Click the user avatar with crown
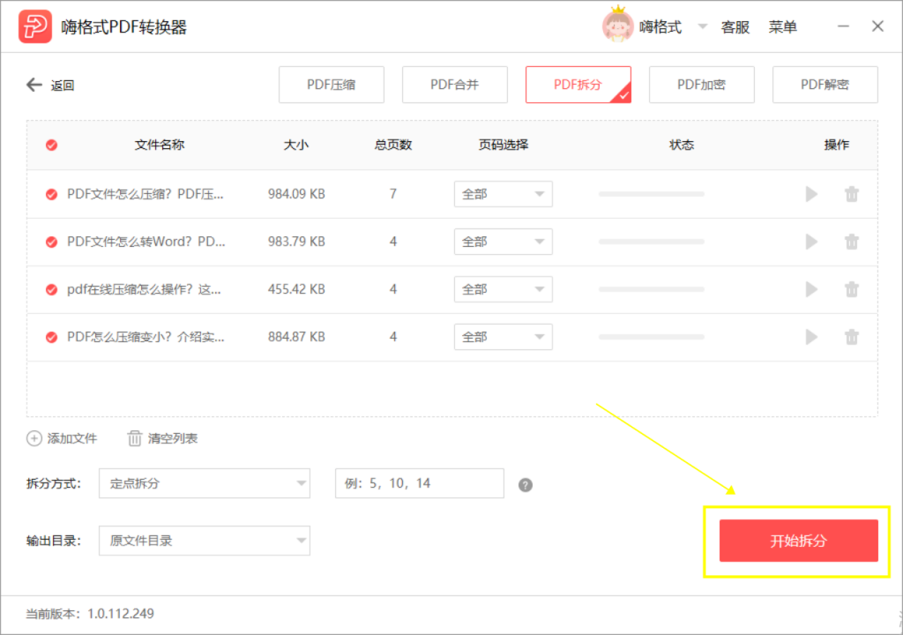 pyautogui.click(x=617, y=25)
